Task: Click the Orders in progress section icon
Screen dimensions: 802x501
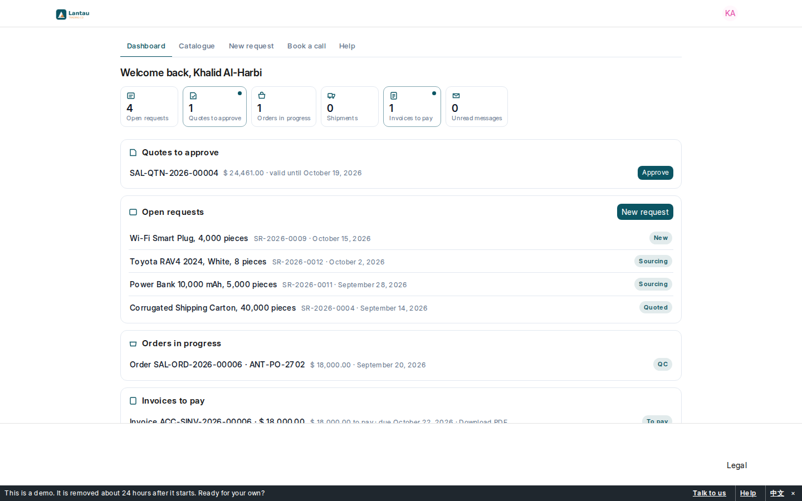Action: [133, 343]
